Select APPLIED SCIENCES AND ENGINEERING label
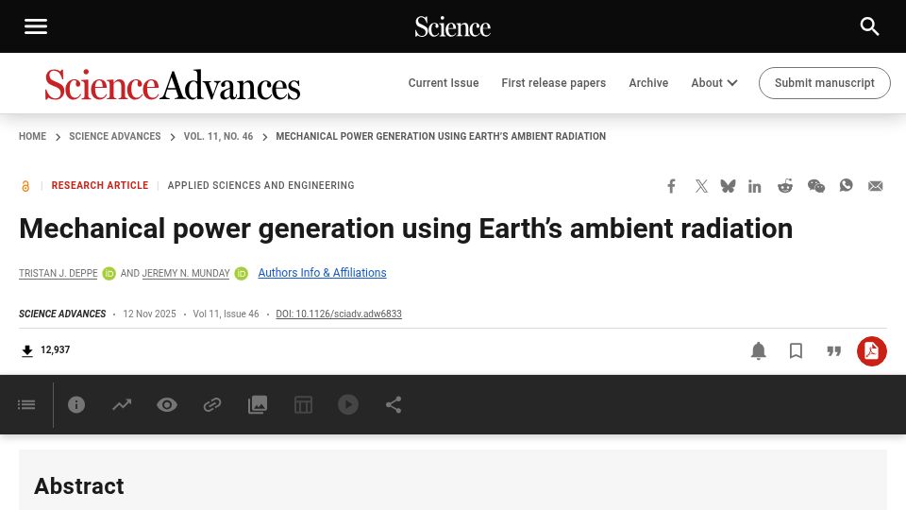 [x=261, y=186]
